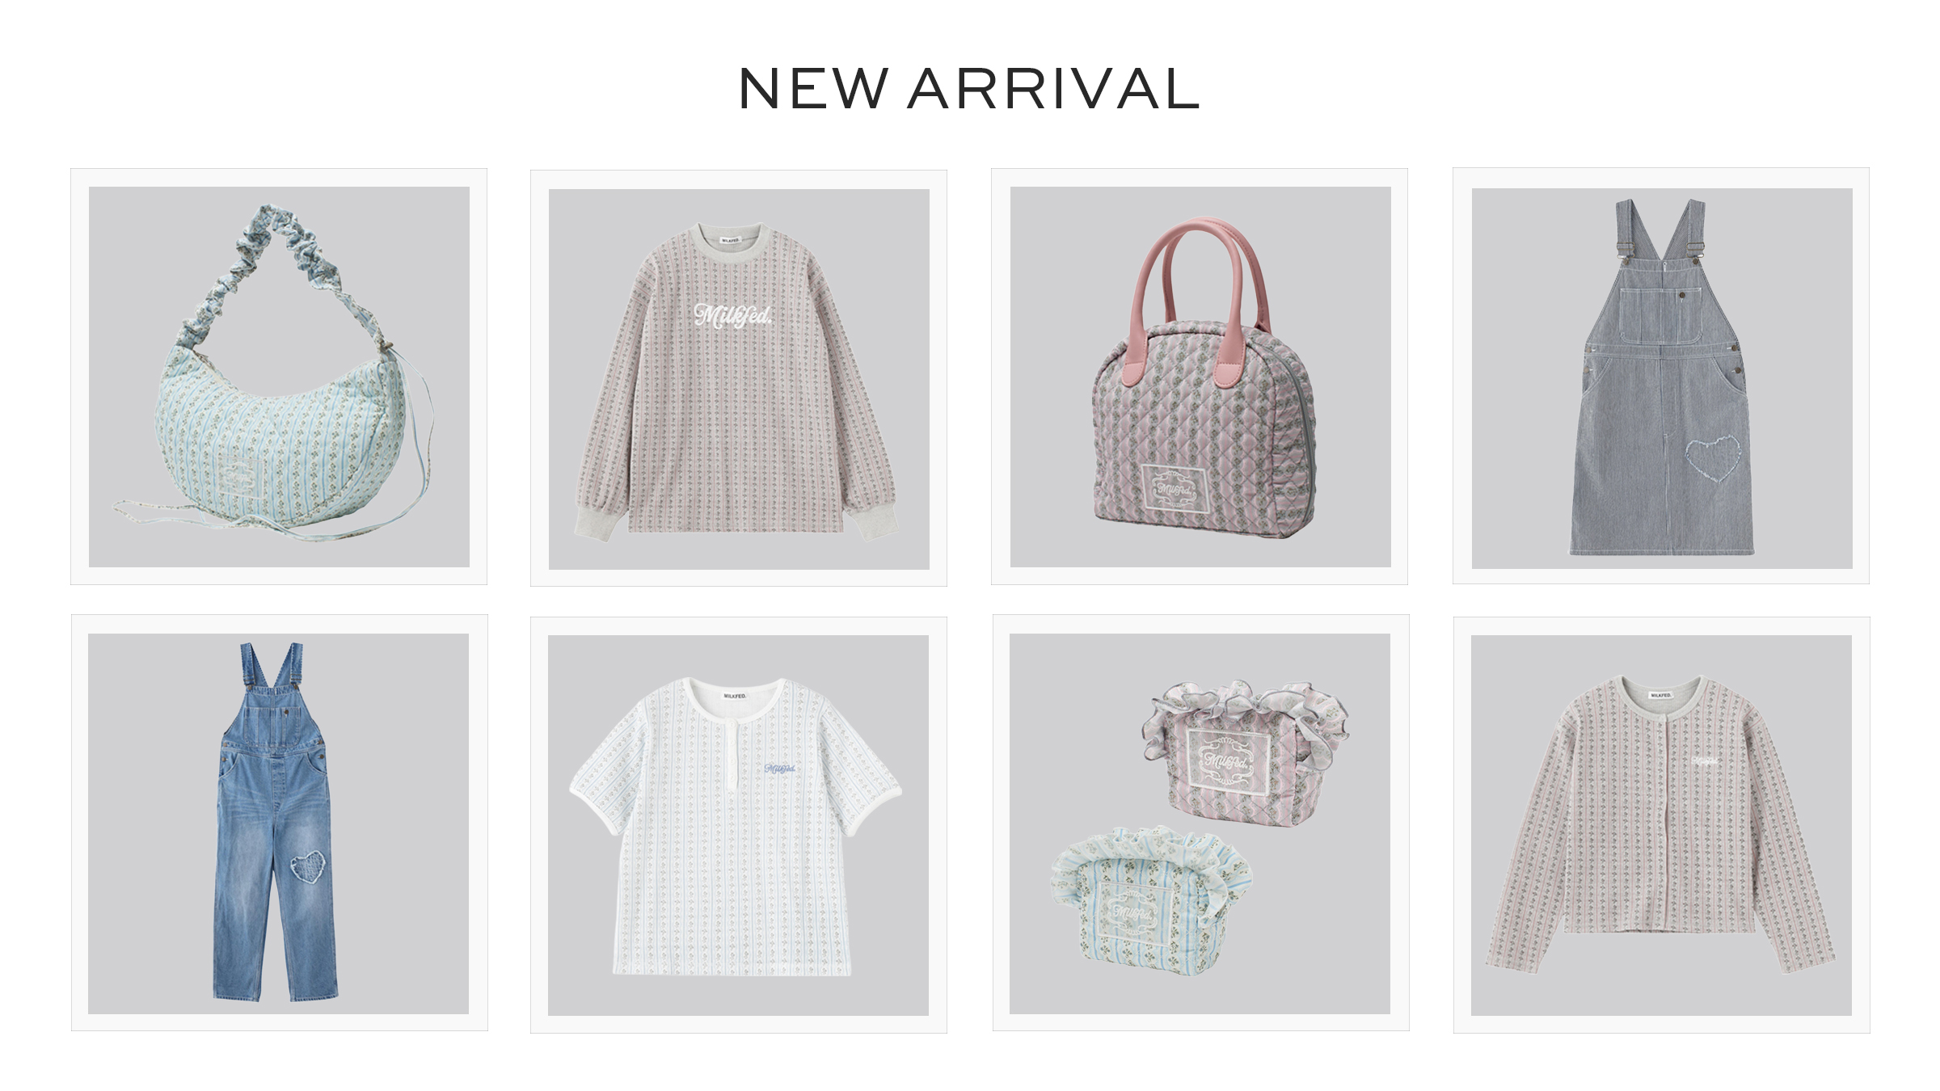Open the ruffled pouches product tile
Image resolution: width=1940 pixels, height=1091 pixels.
click(1201, 823)
